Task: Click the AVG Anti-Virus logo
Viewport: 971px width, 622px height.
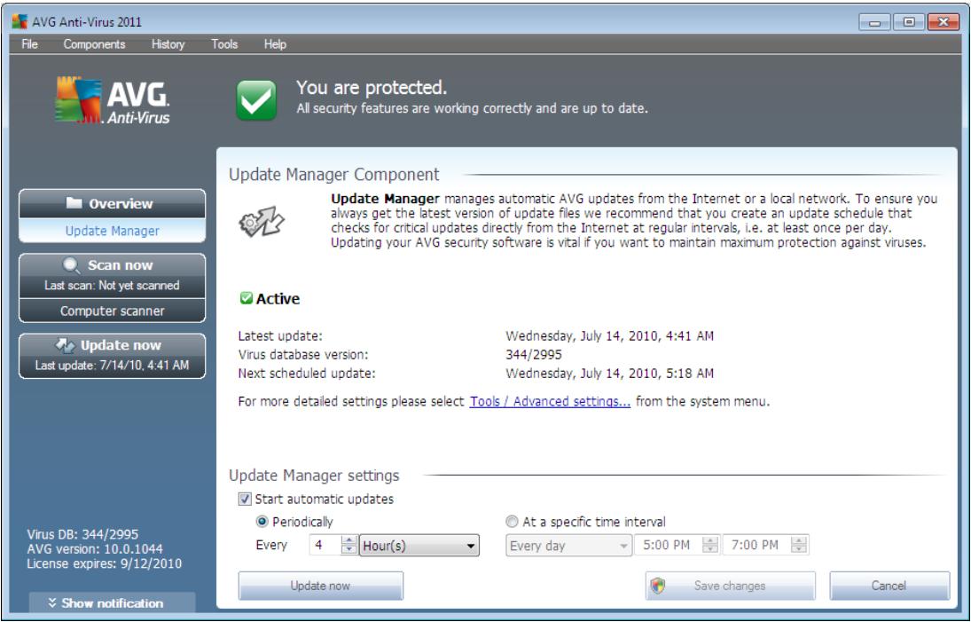Action: [x=112, y=100]
